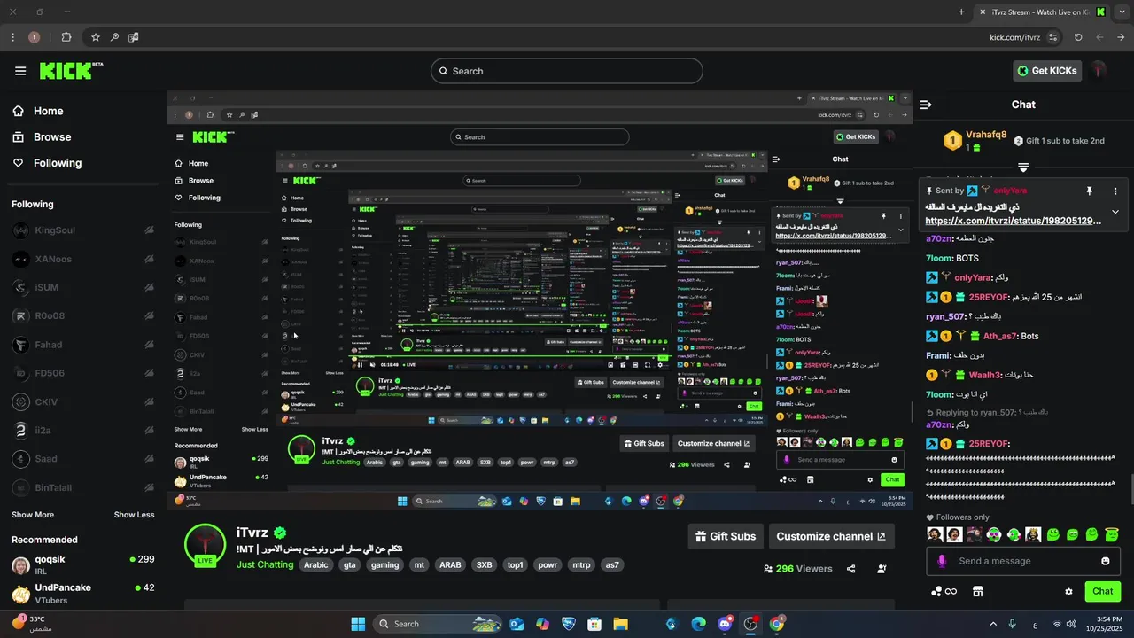
Task: Expand following list with Show More
Action: pos(33,515)
